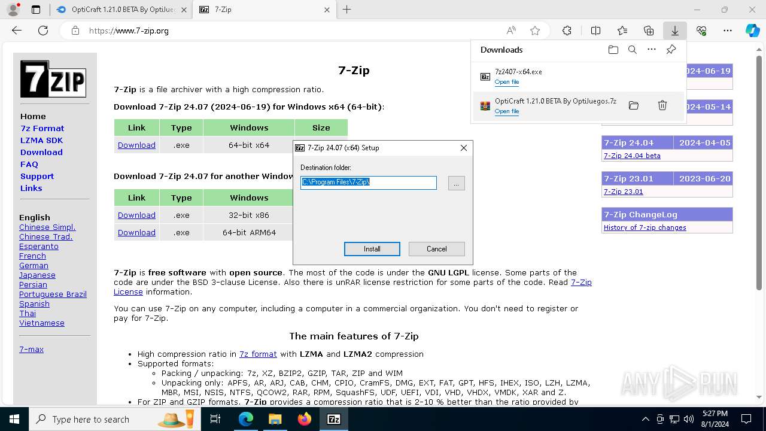
Task: Toggle split screen icon in Edge
Action: point(595,31)
